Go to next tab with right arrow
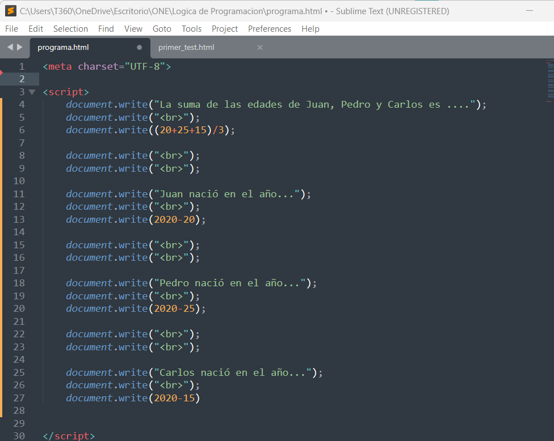This screenshot has width=554, height=441. coord(20,47)
